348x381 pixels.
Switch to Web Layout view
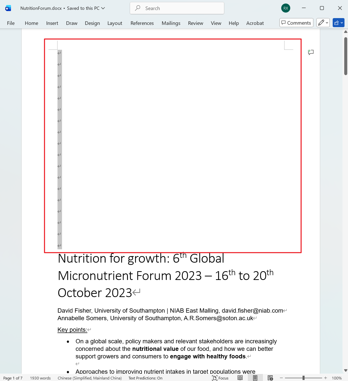coord(270,378)
